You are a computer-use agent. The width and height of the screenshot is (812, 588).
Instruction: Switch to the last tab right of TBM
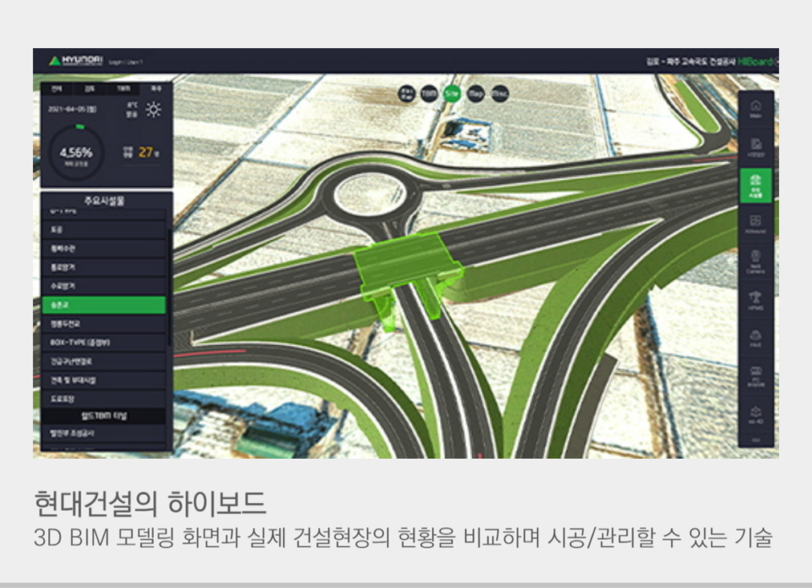pos(156,89)
